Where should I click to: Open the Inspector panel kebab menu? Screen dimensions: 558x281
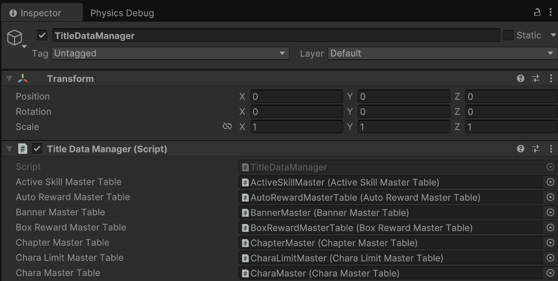coord(550,13)
